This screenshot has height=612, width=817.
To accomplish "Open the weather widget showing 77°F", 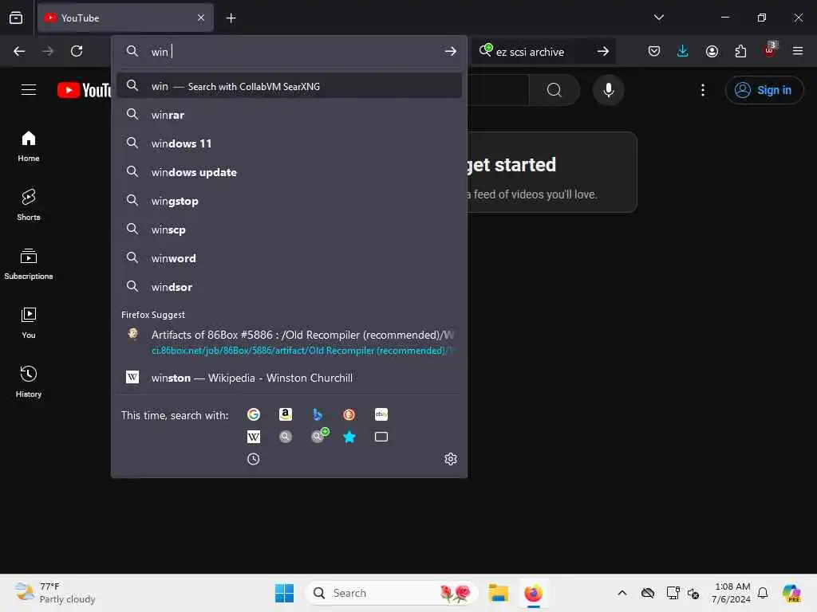I will (55, 593).
